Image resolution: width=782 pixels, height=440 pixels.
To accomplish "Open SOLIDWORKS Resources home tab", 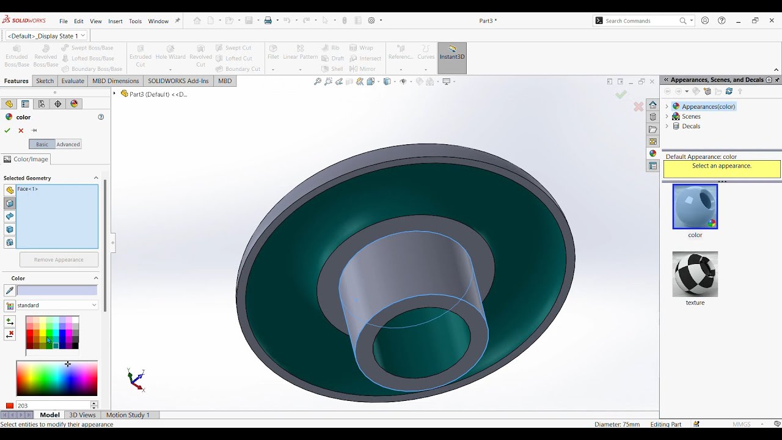I will pyautogui.click(x=653, y=105).
